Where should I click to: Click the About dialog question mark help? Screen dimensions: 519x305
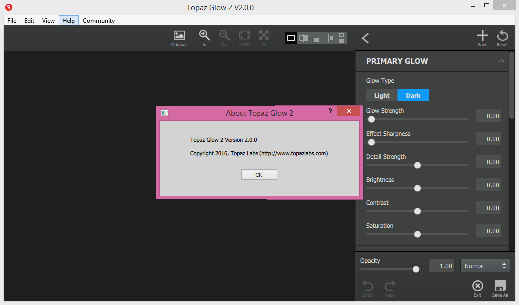coord(330,111)
